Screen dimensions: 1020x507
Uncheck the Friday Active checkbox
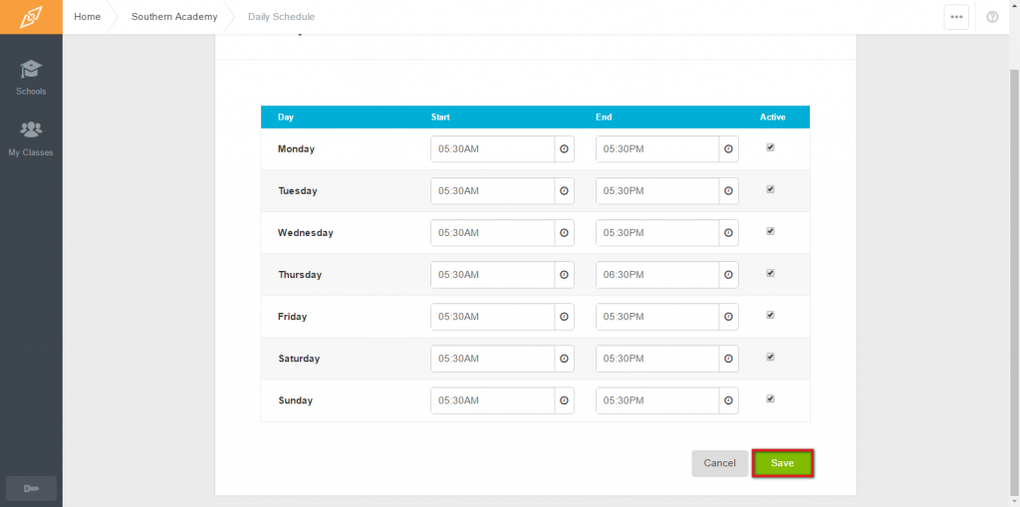click(770, 315)
